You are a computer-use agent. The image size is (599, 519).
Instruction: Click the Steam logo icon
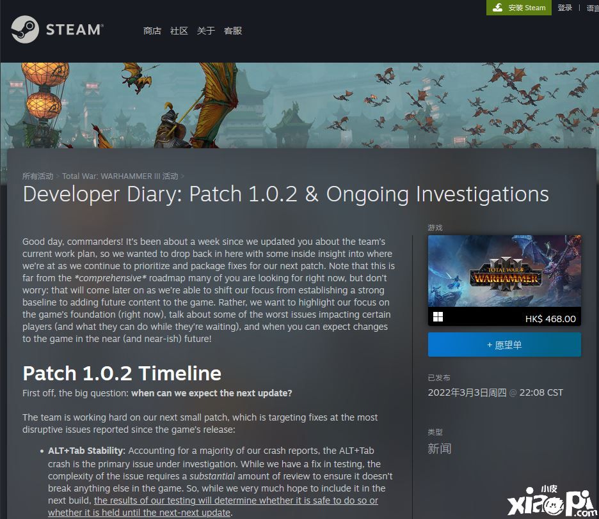coord(25,29)
